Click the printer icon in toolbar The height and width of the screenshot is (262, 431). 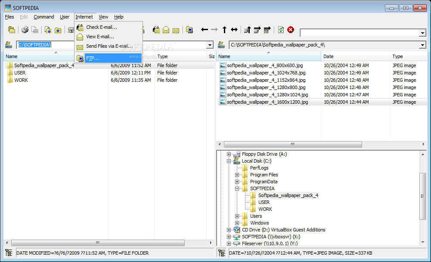(x=25, y=30)
